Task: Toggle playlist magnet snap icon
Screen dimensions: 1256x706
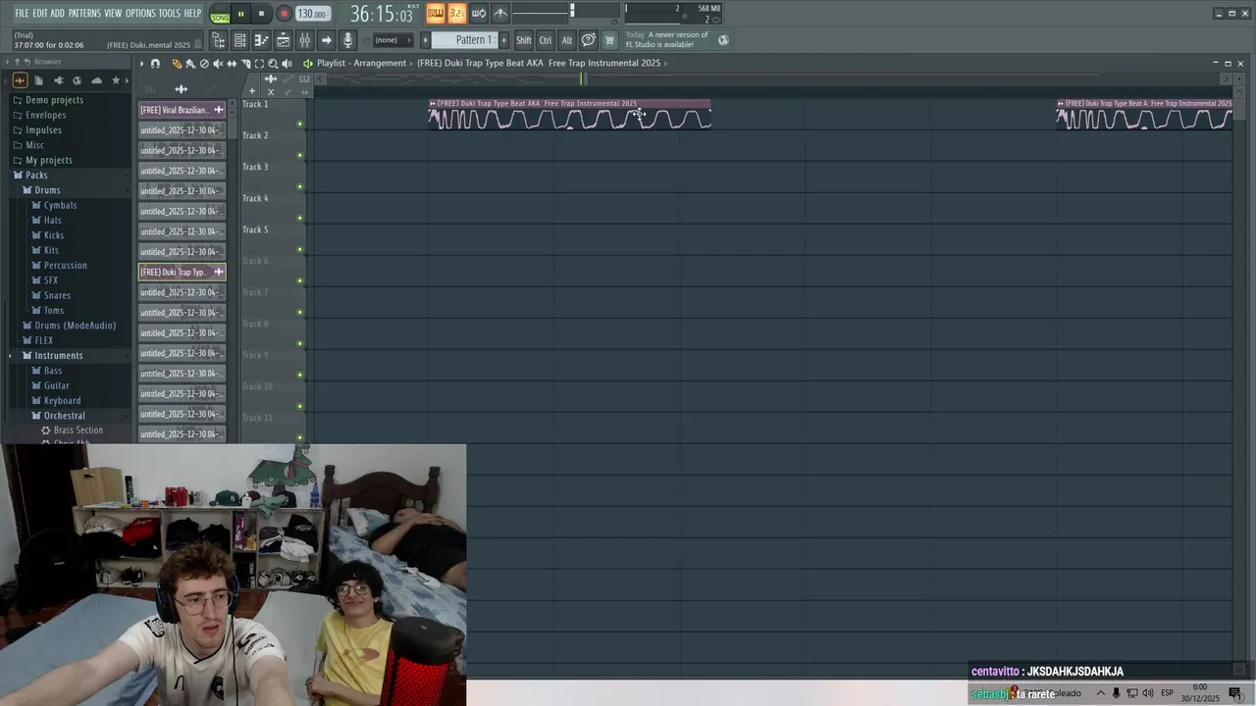Action: (155, 63)
